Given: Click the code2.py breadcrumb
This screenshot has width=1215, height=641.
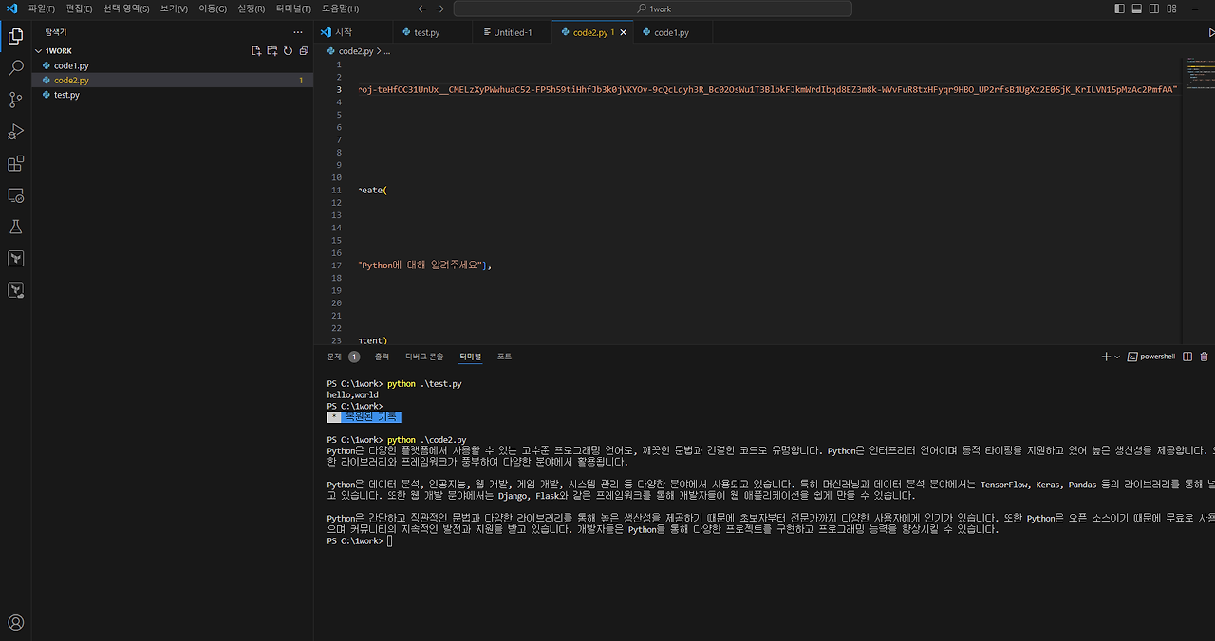Looking at the screenshot, I should (x=356, y=51).
